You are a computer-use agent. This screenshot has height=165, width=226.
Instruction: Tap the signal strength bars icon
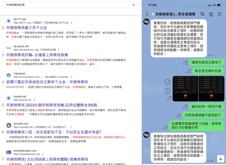(x=210, y=5)
